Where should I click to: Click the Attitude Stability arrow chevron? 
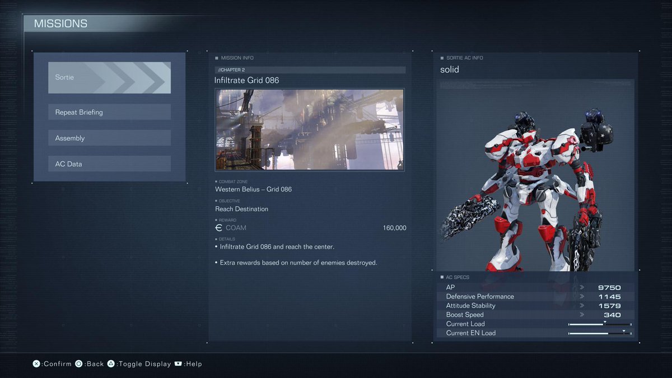(x=582, y=306)
